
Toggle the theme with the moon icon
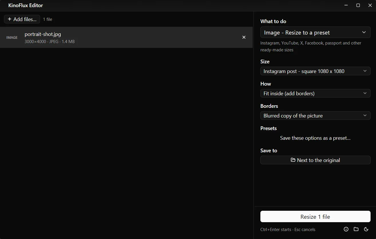[366, 229]
